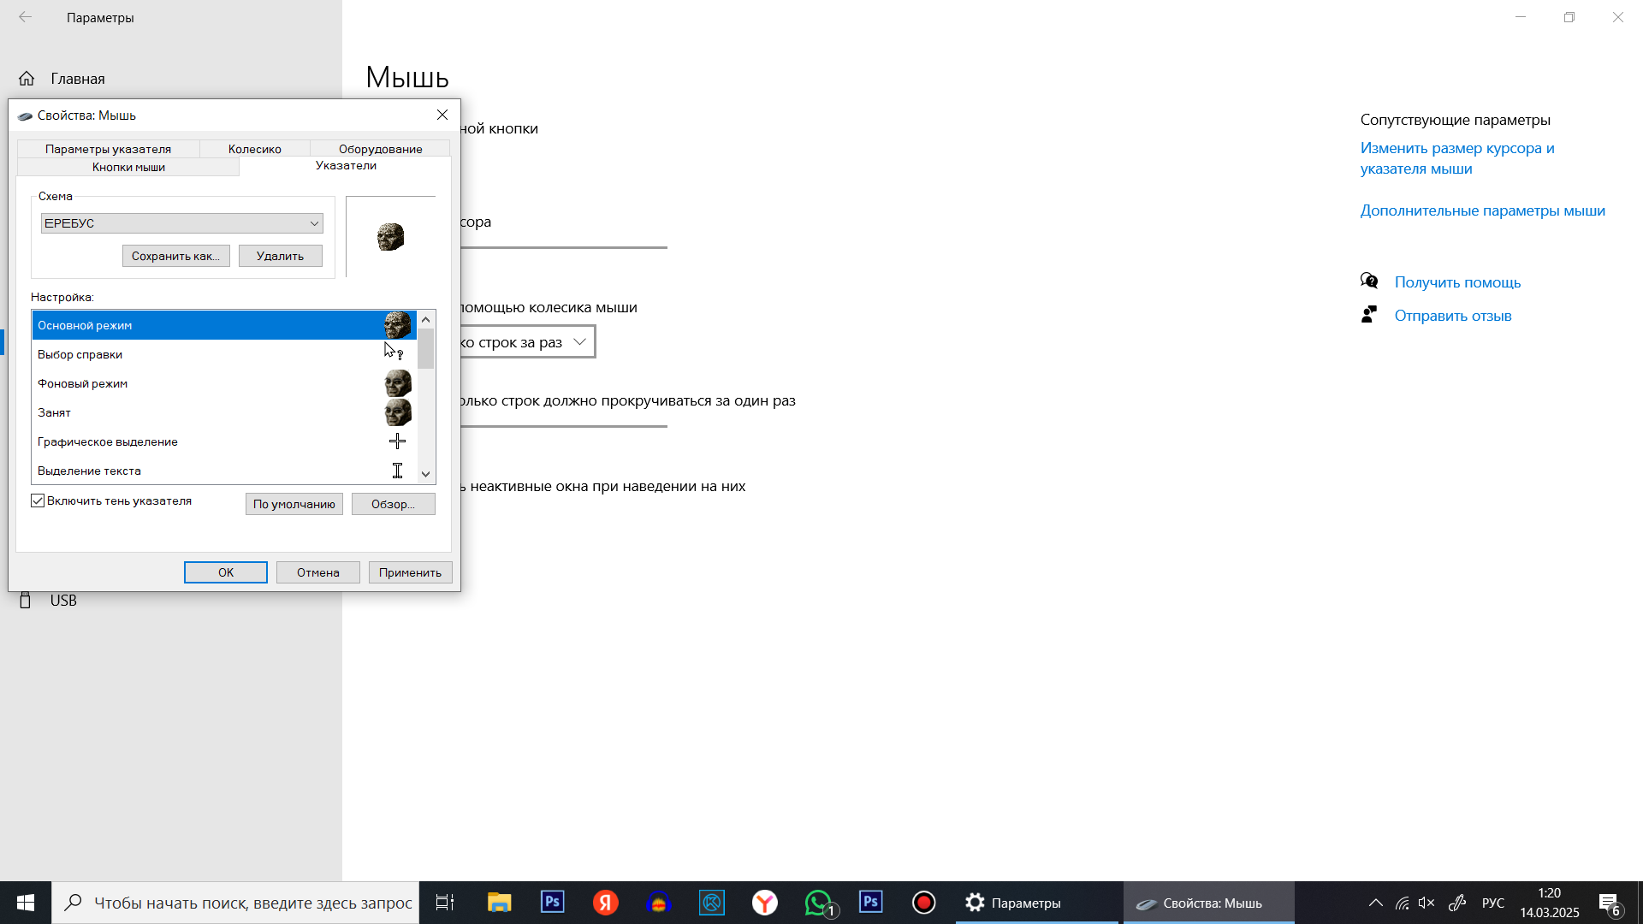
Task: Click Отправить отзыв link
Action: pyautogui.click(x=1453, y=316)
